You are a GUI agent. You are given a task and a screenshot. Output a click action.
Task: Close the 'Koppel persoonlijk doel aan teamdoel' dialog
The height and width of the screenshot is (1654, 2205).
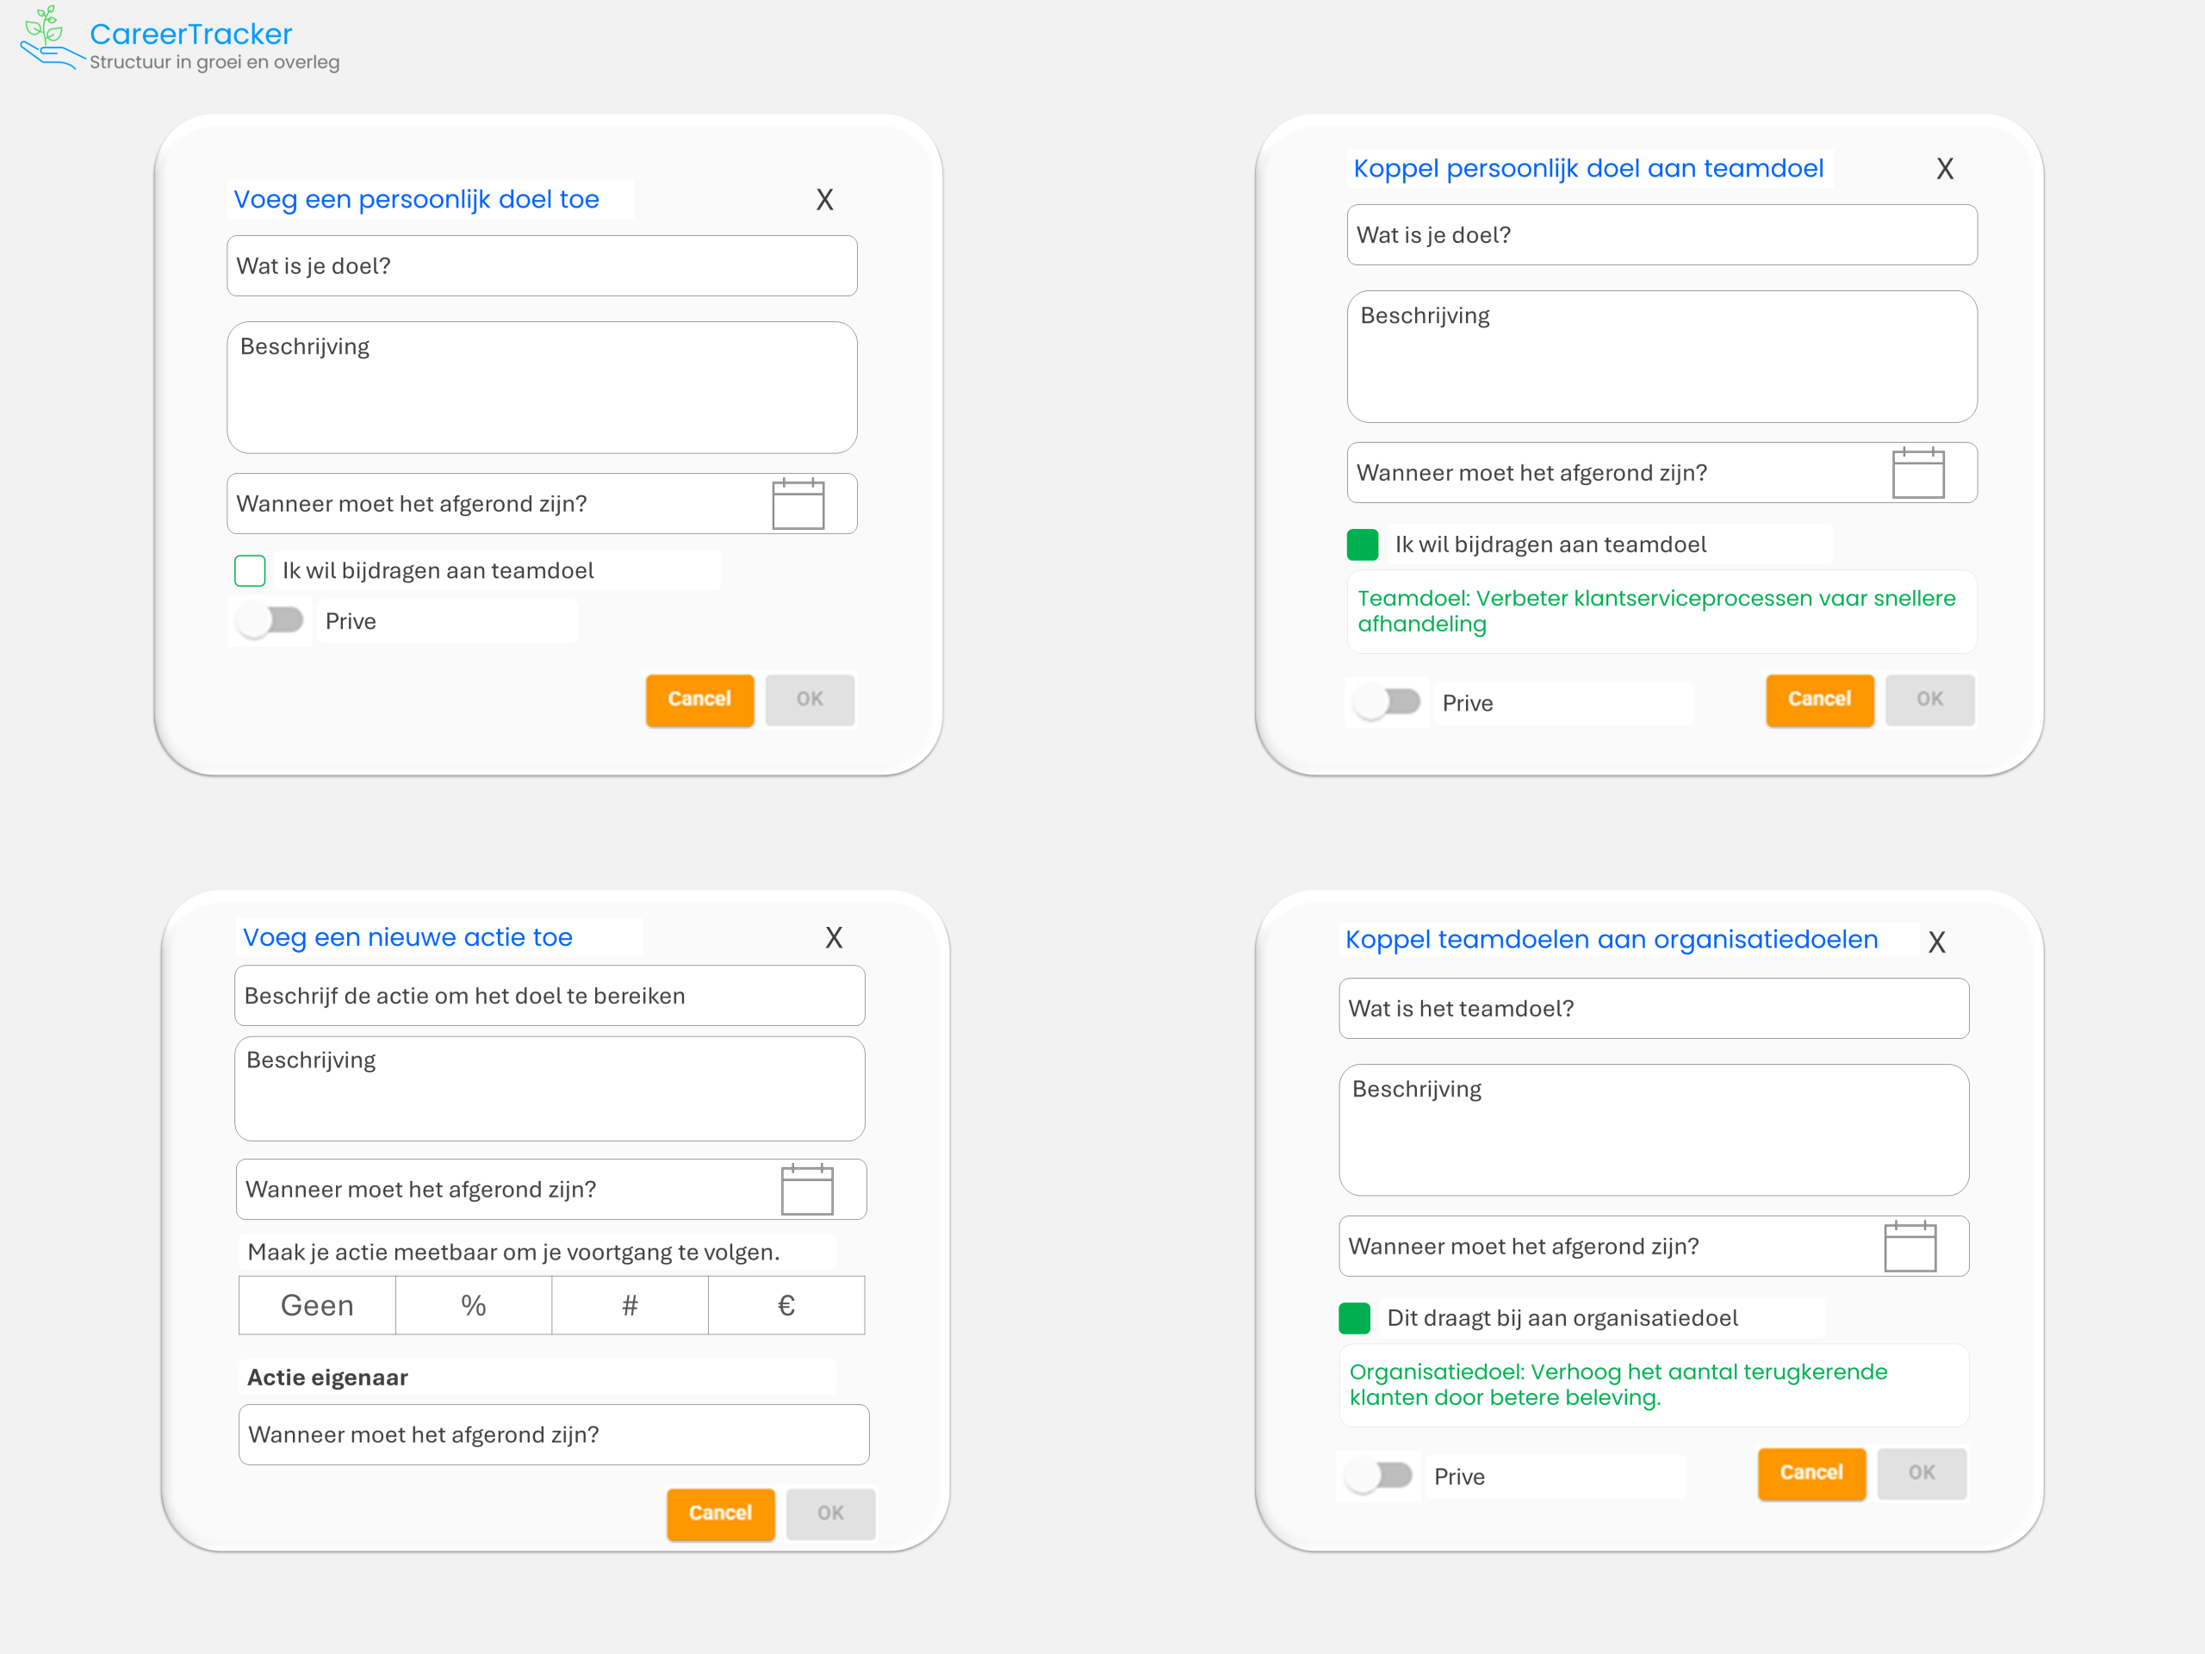tap(1945, 169)
